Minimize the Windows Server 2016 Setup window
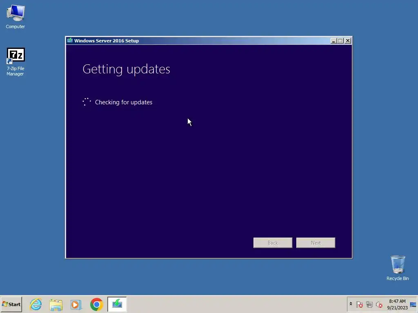This screenshot has height=313, width=418. 333,41
